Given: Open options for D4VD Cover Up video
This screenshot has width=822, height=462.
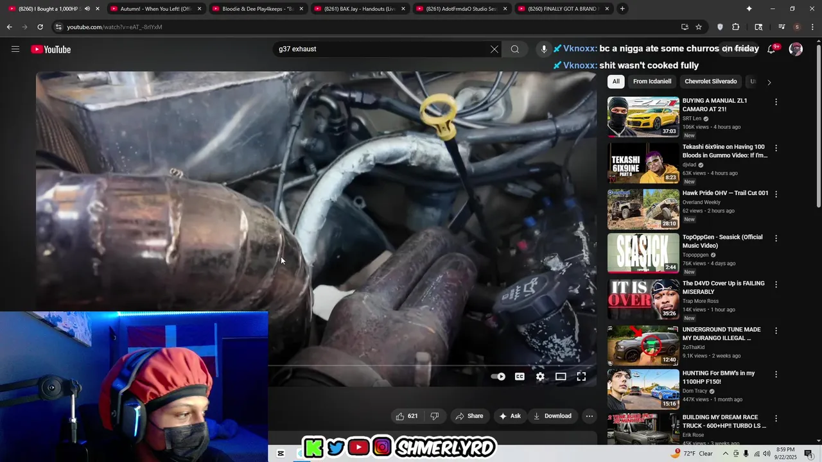Looking at the screenshot, I should click(776, 284).
